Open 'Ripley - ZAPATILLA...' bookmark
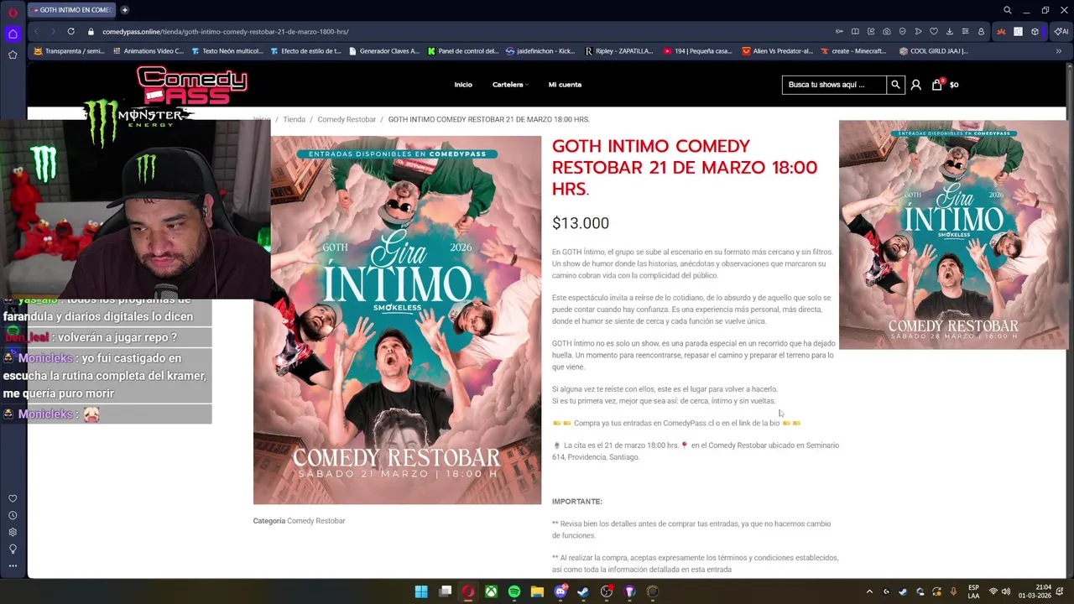 click(618, 51)
